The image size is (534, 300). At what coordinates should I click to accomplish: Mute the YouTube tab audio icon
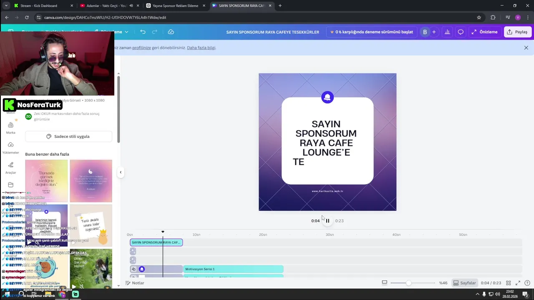[x=131, y=6]
